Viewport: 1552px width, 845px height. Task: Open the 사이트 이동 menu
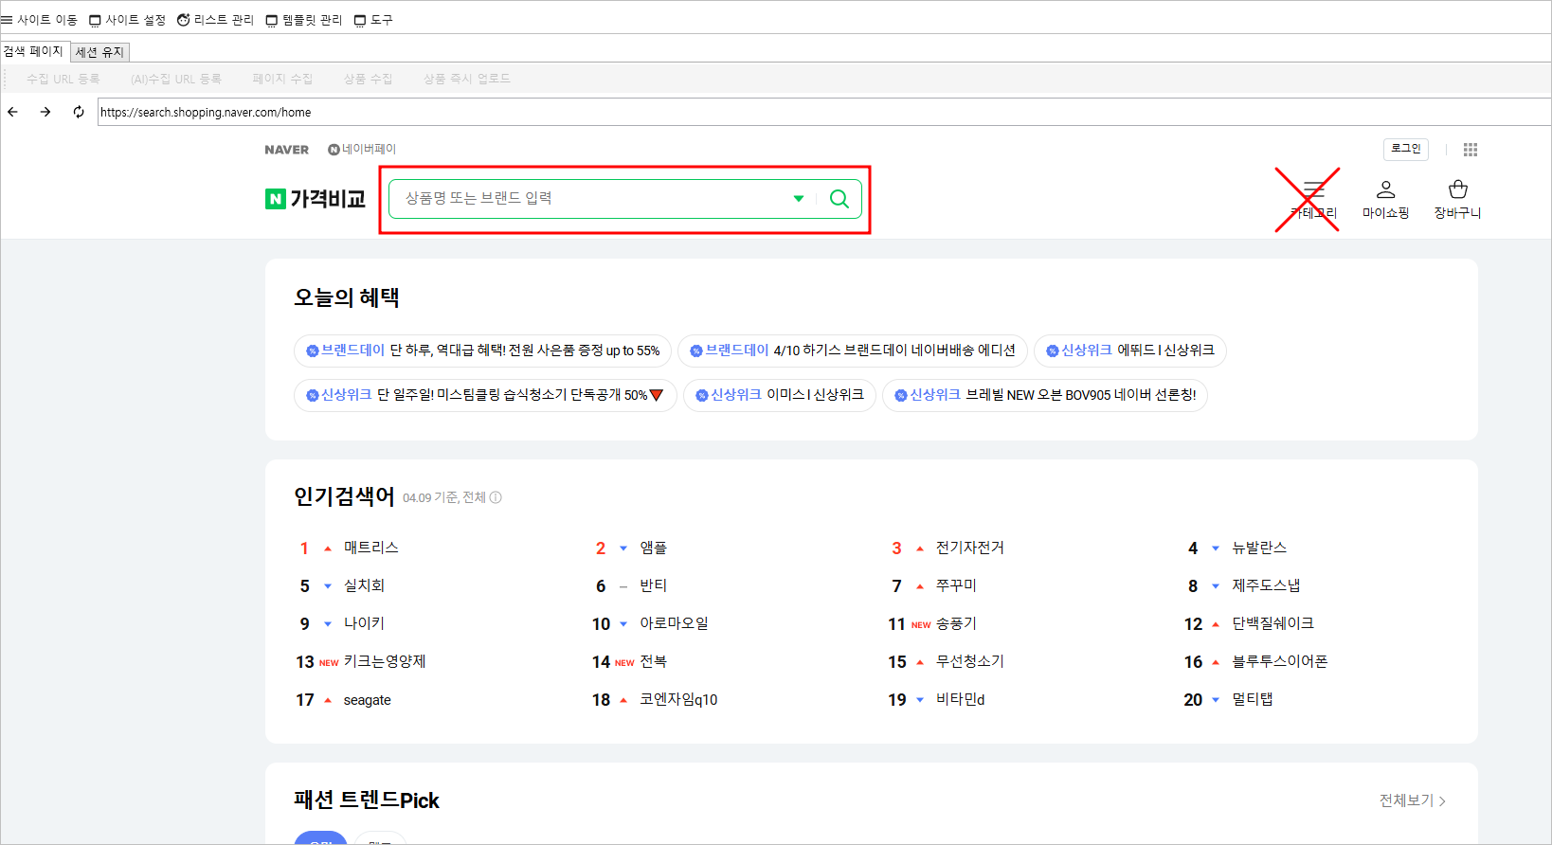(x=40, y=20)
